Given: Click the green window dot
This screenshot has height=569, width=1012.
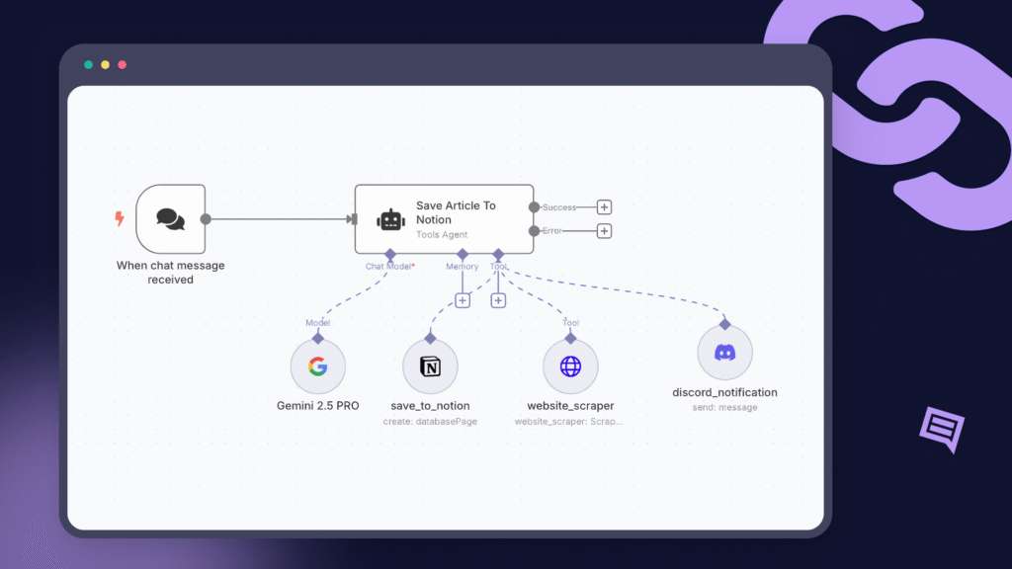Looking at the screenshot, I should (x=88, y=64).
